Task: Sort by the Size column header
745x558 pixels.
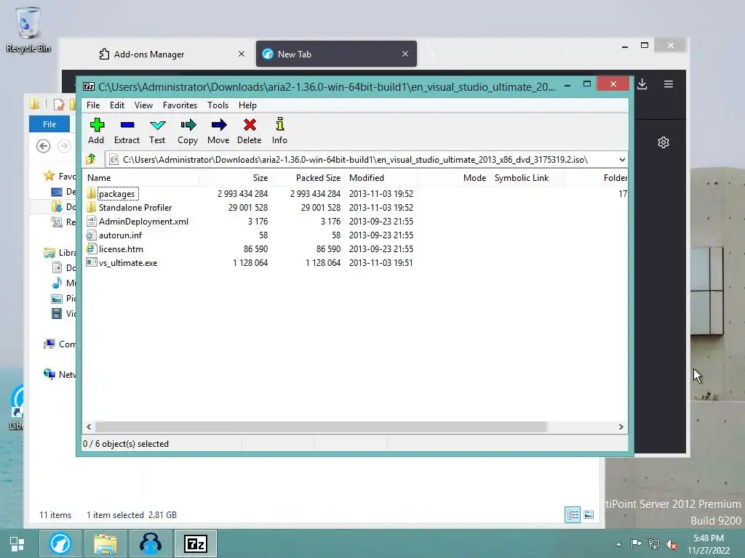Action: coord(236,178)
